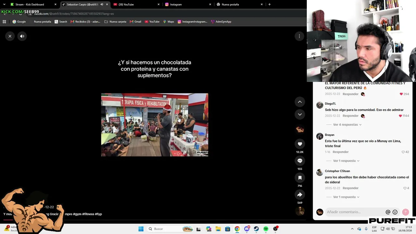Image resolution: width=416 pixels, height=234 pixels.
Task: Open a new browser tab
Action: [x=269, y=5]
